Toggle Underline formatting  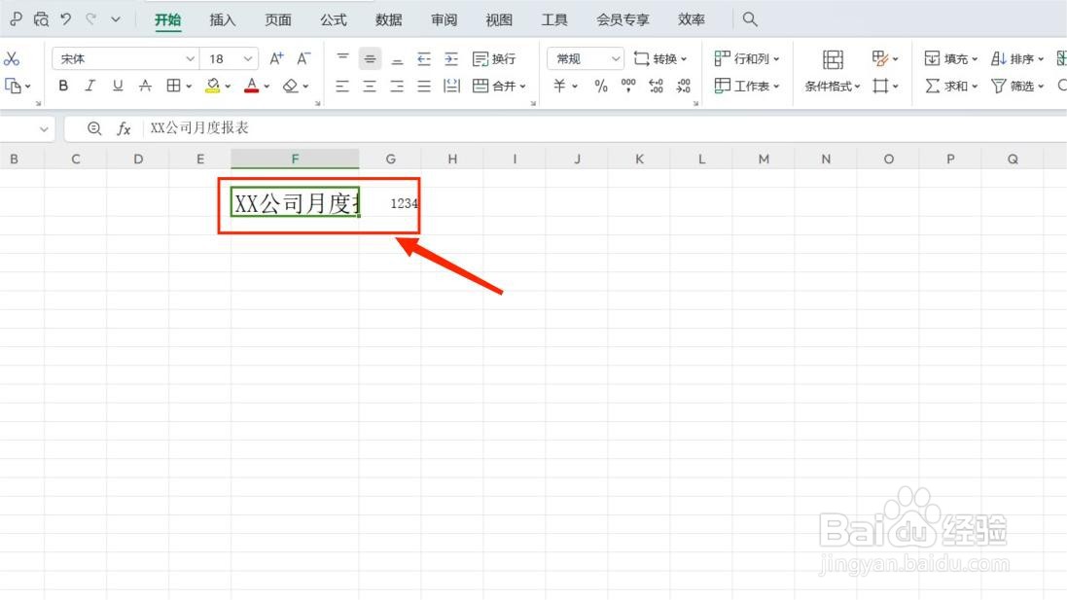[x=118, y=86]
